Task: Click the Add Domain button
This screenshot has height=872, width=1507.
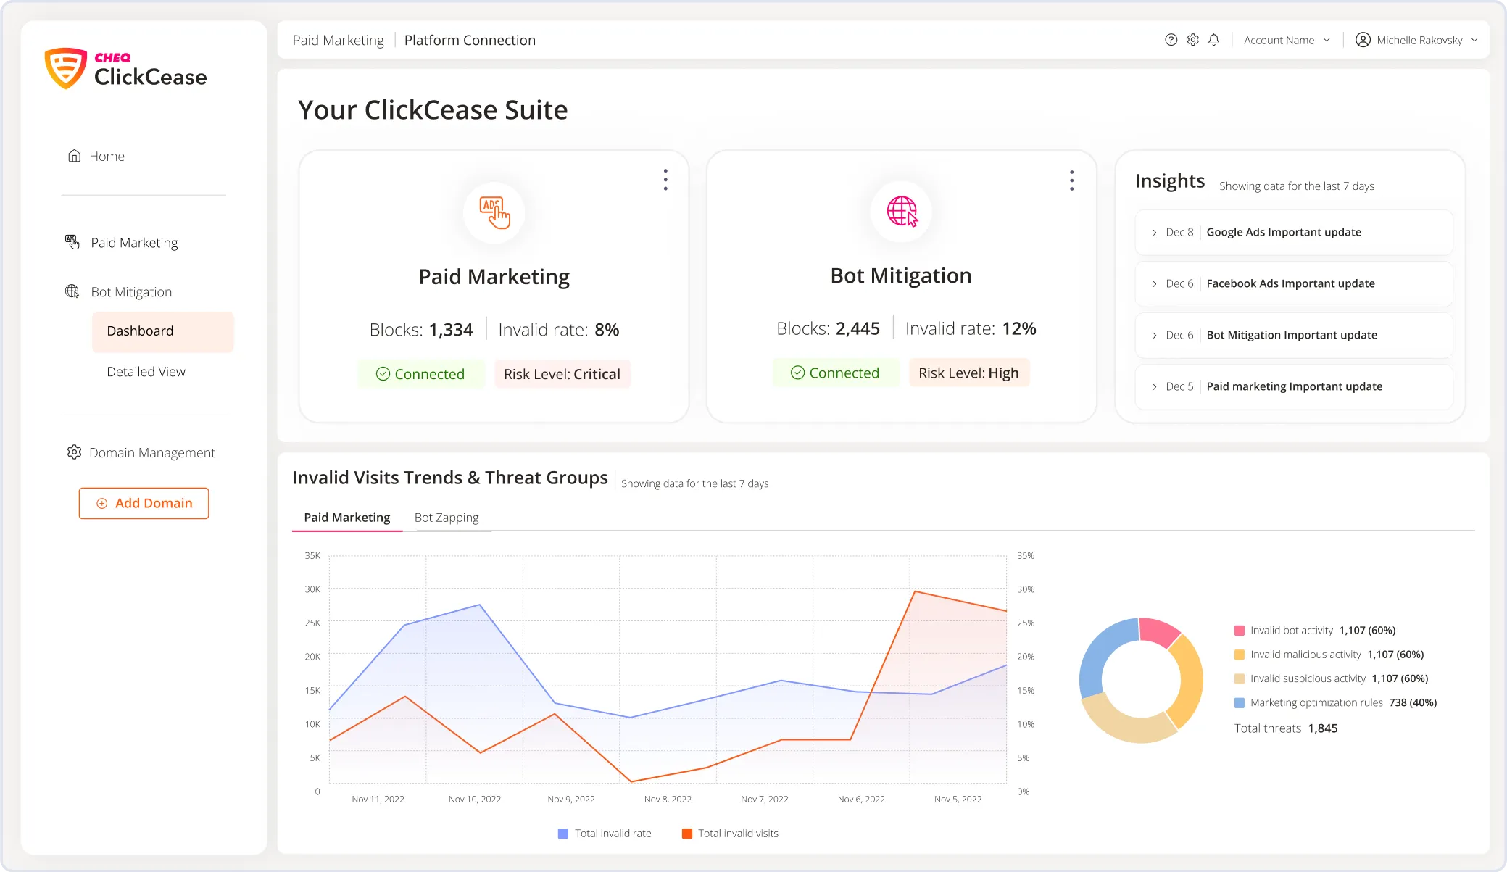Action: tap(144, 503)
